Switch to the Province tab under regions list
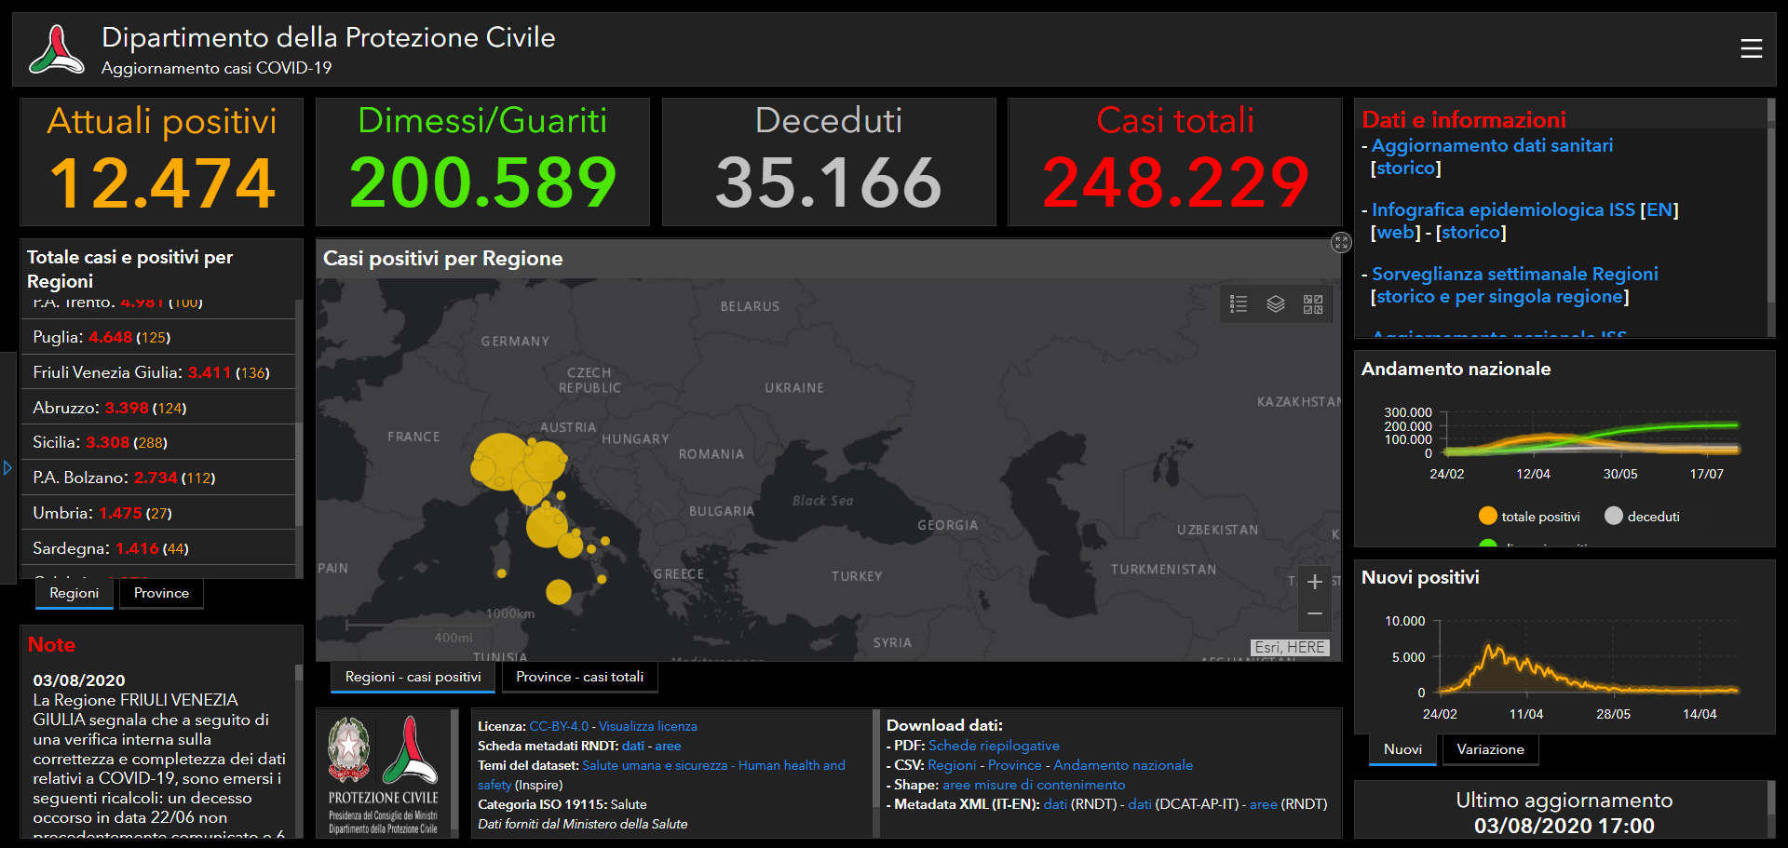1788x848 pixels. (x=161, y=593)
